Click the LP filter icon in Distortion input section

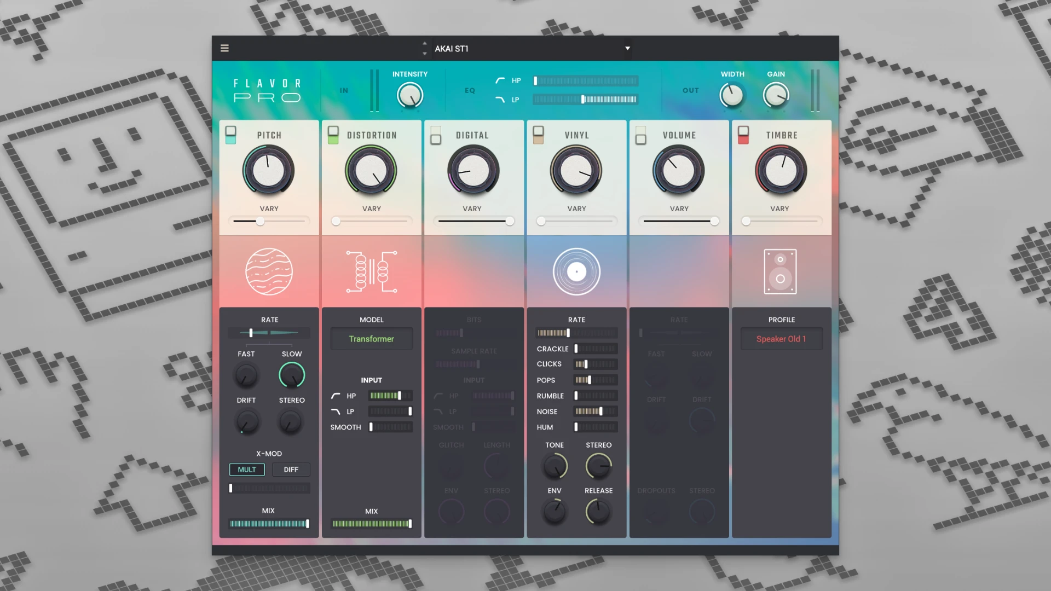click(334, 412)
